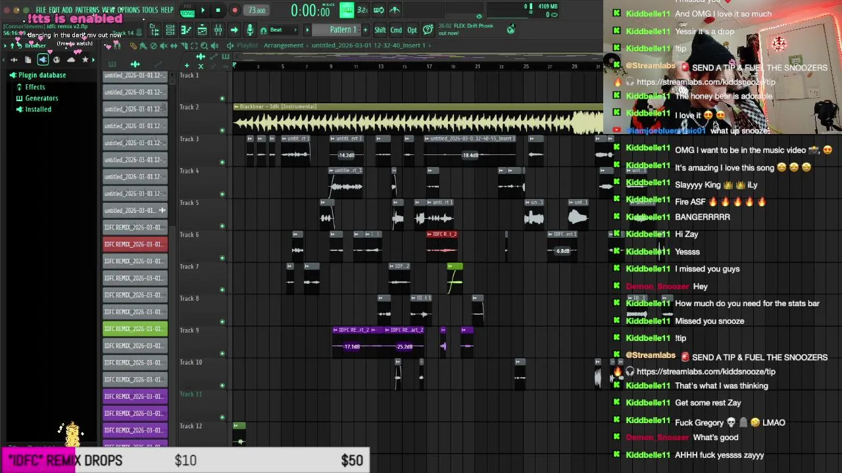Open the EDIT menu
Screen dimensions: 842x473
pyautogui.click(x=55, y=10)
